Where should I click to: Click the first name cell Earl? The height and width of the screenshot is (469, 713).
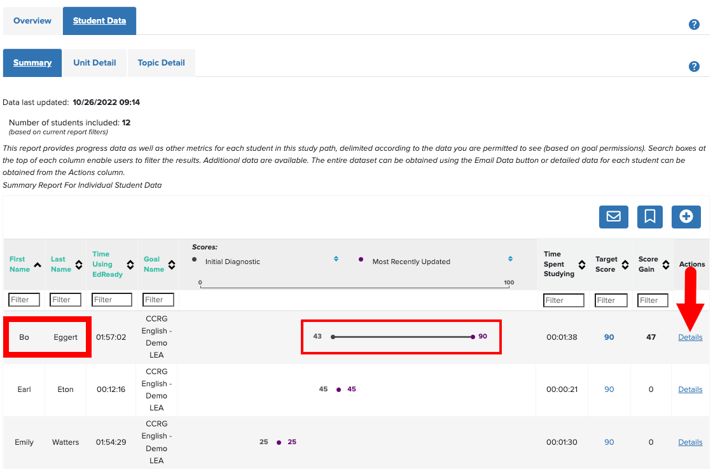point(24,389)
